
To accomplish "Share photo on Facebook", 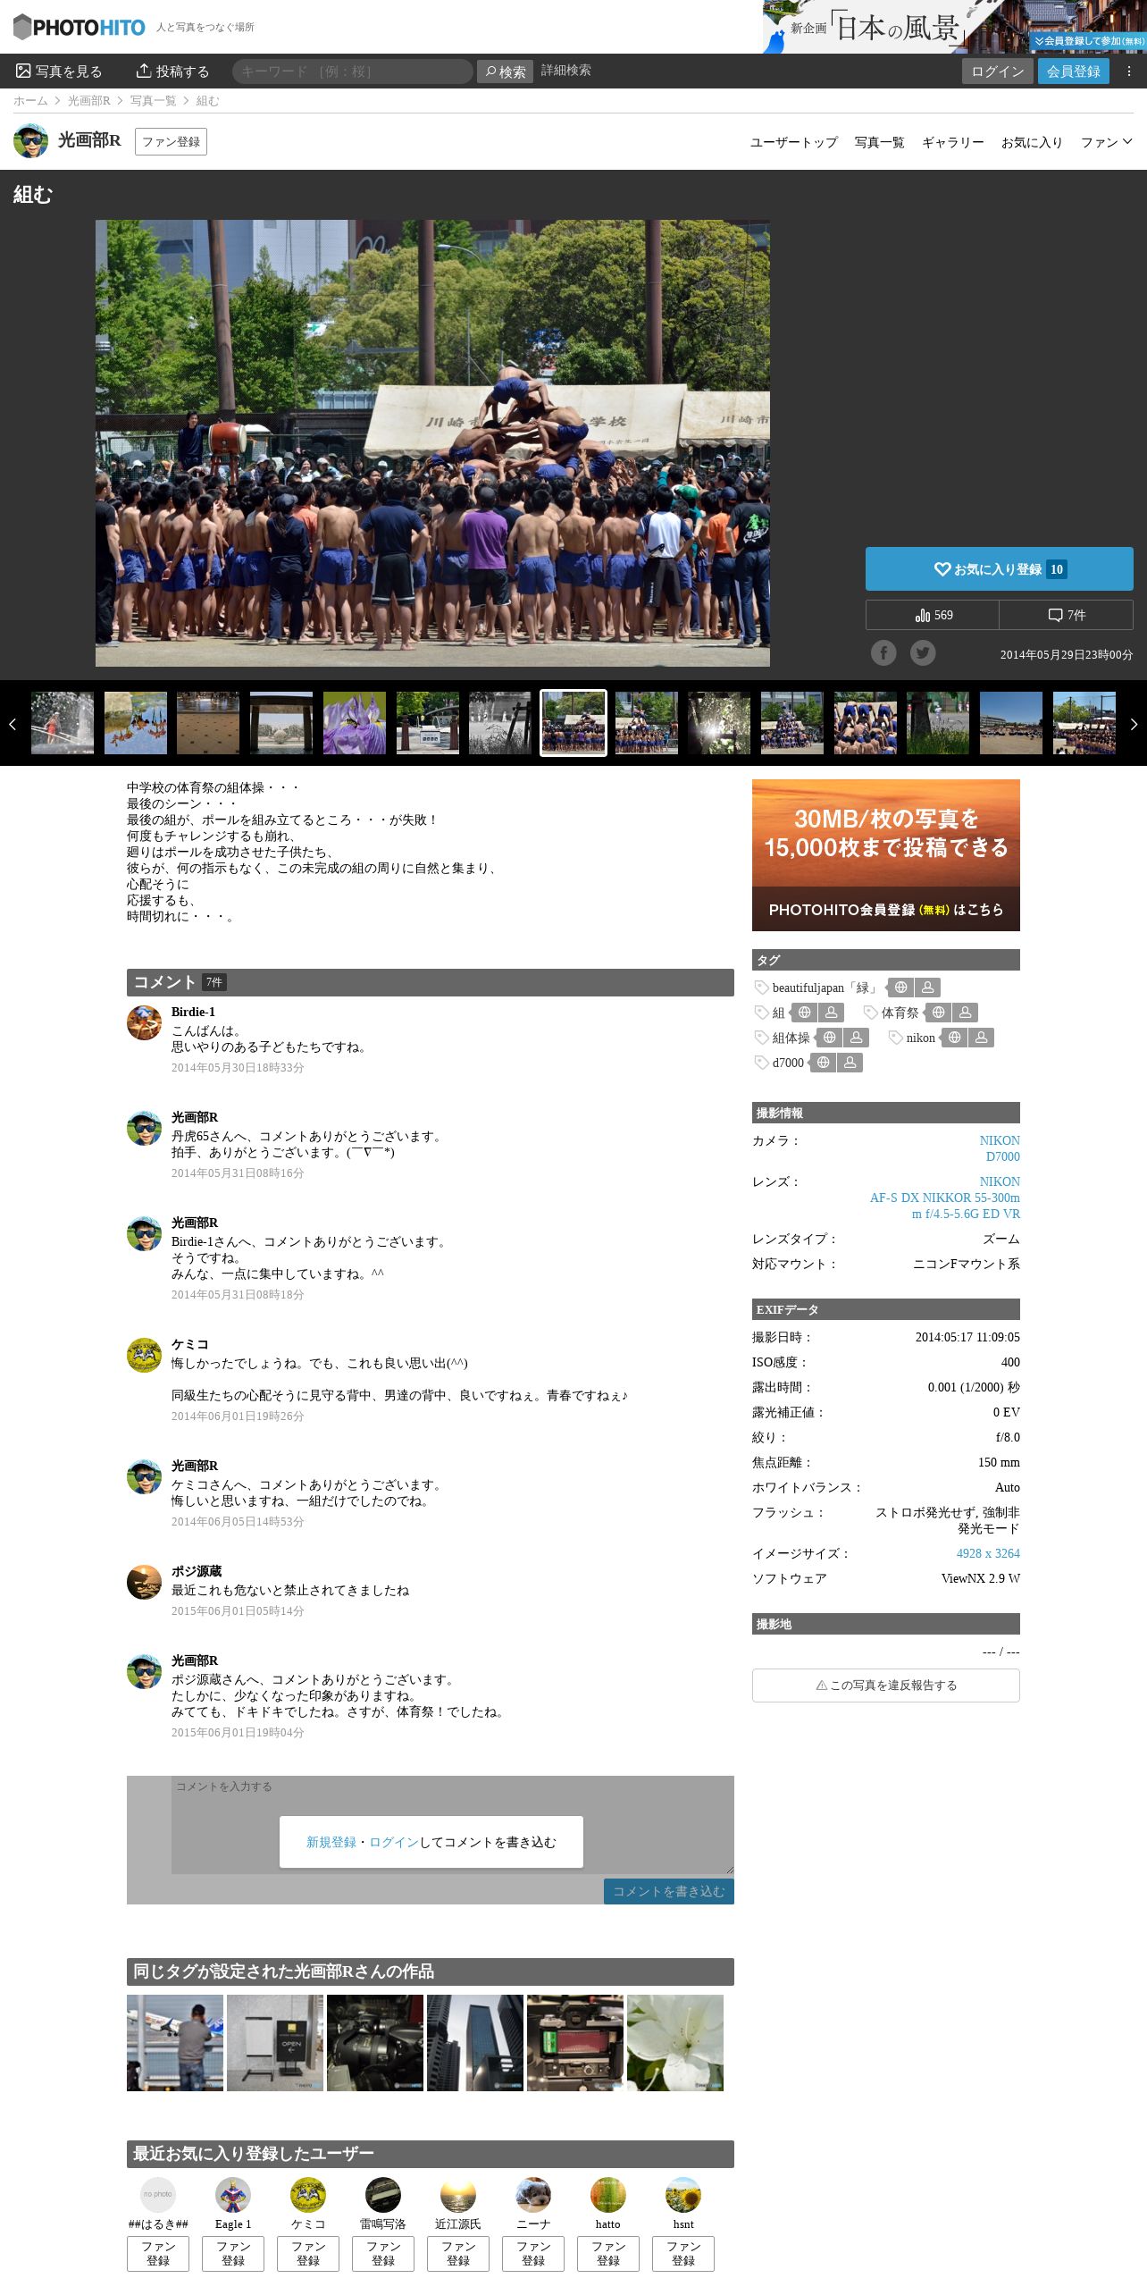I will point(883,652).
